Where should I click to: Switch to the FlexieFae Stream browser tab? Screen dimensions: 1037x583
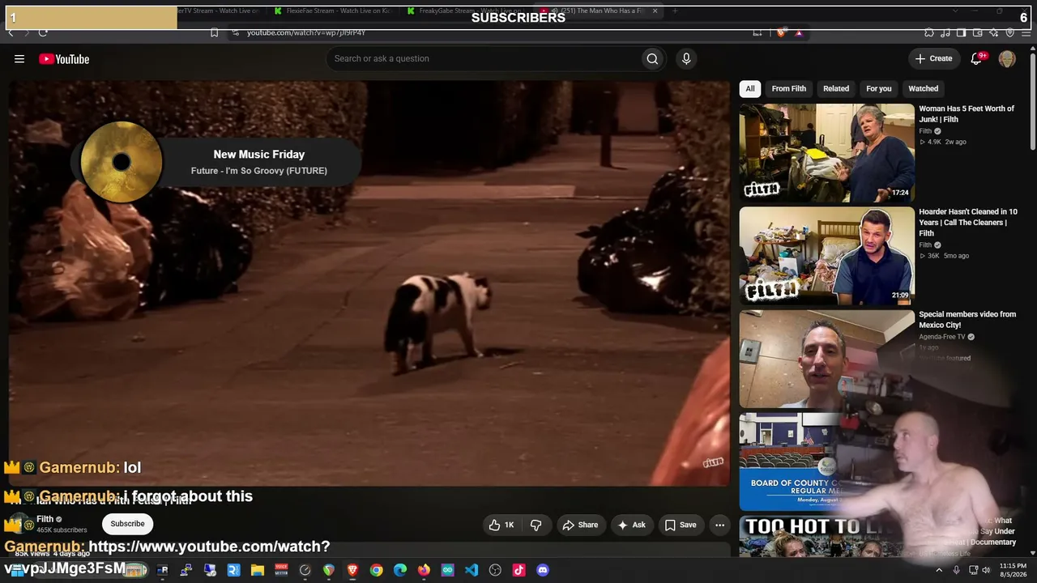[x=331, y=11]
